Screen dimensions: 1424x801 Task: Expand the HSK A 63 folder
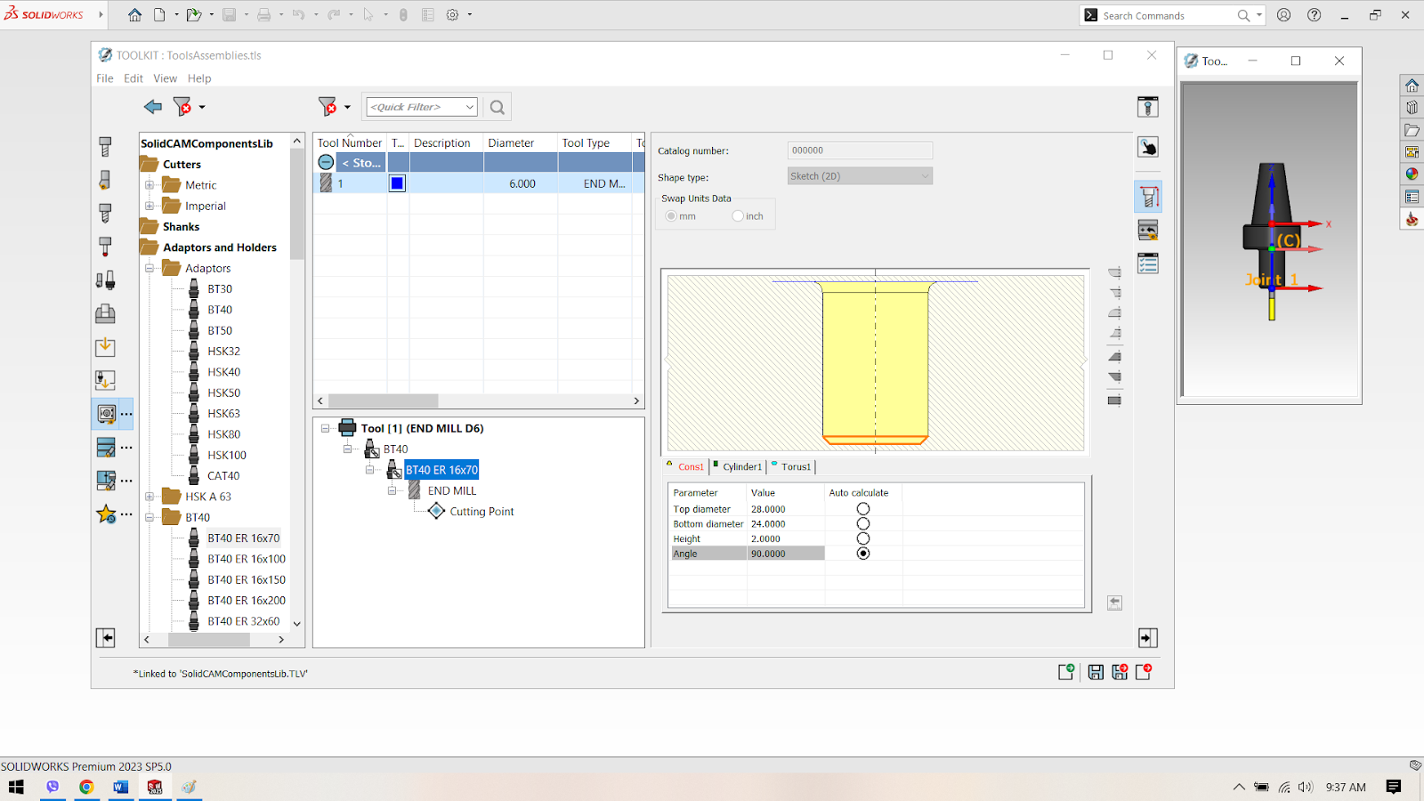[x=150, y=497]
